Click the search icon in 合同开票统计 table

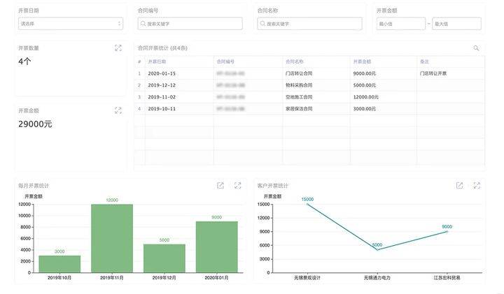(x=476, y=48)
